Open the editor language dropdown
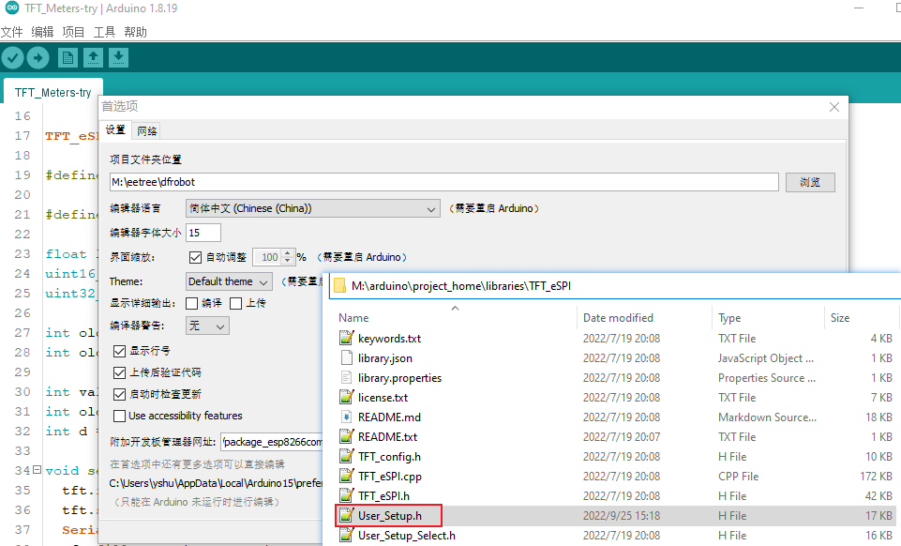The height and width of the screenshot is (546, 901). [313, 208]
